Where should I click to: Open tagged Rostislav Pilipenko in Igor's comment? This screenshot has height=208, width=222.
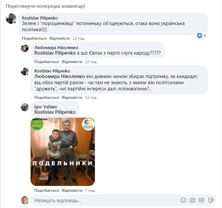pyautogui.click(x=55, y=112)
